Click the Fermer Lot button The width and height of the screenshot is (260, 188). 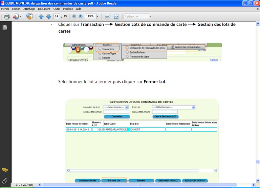point(114,181)
